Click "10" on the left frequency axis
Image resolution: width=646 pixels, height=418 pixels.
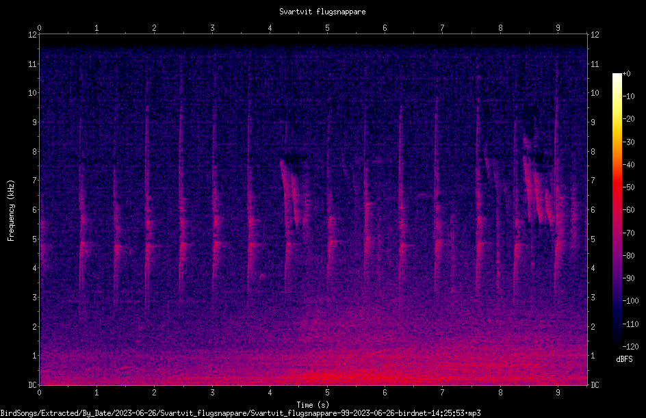click(x=33, y=93)
